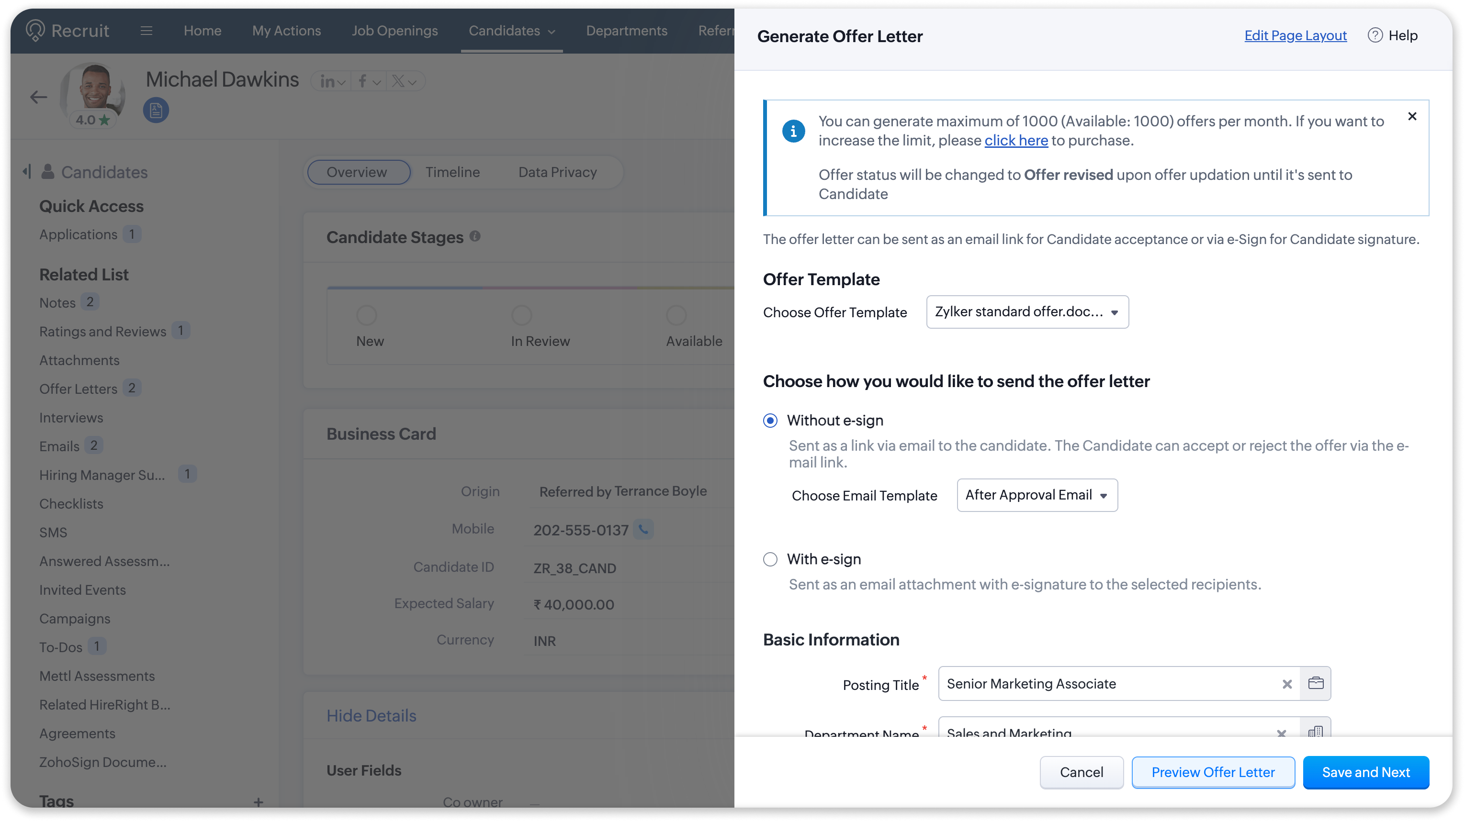Open the hamburger menu next to Recruit
Image resolution: width=1465 pixels, height=822 pixels.
[x=146, y=31]
